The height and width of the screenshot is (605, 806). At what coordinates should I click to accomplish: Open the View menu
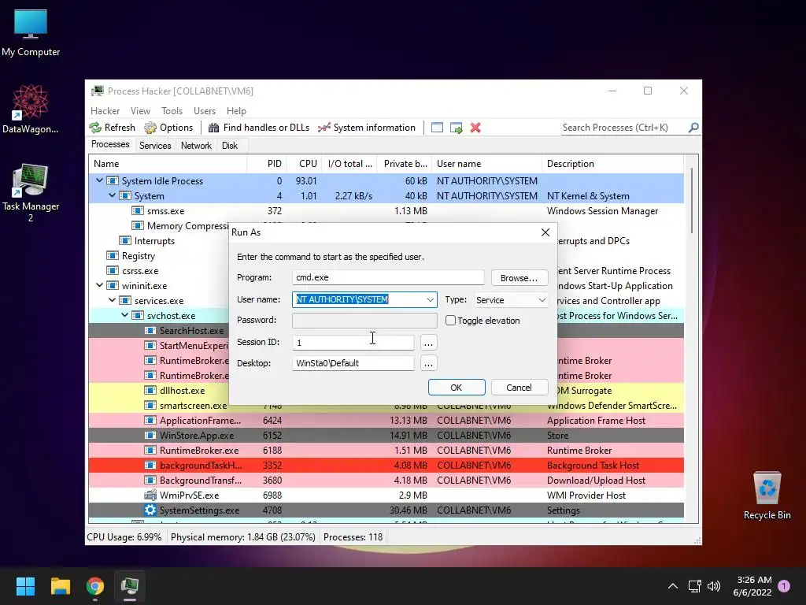point(140,110)
